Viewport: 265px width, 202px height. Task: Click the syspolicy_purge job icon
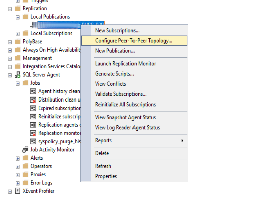[x=33, y=141]
